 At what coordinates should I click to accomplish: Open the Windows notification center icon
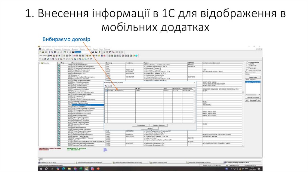pos(259,169)
